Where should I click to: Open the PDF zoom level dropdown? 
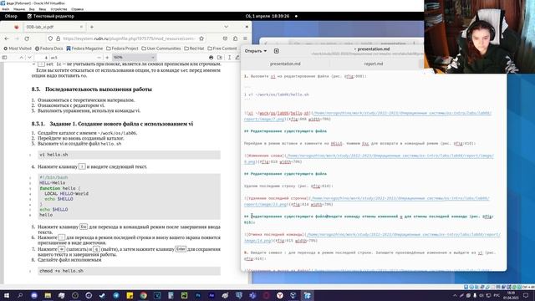pos(134,58)
